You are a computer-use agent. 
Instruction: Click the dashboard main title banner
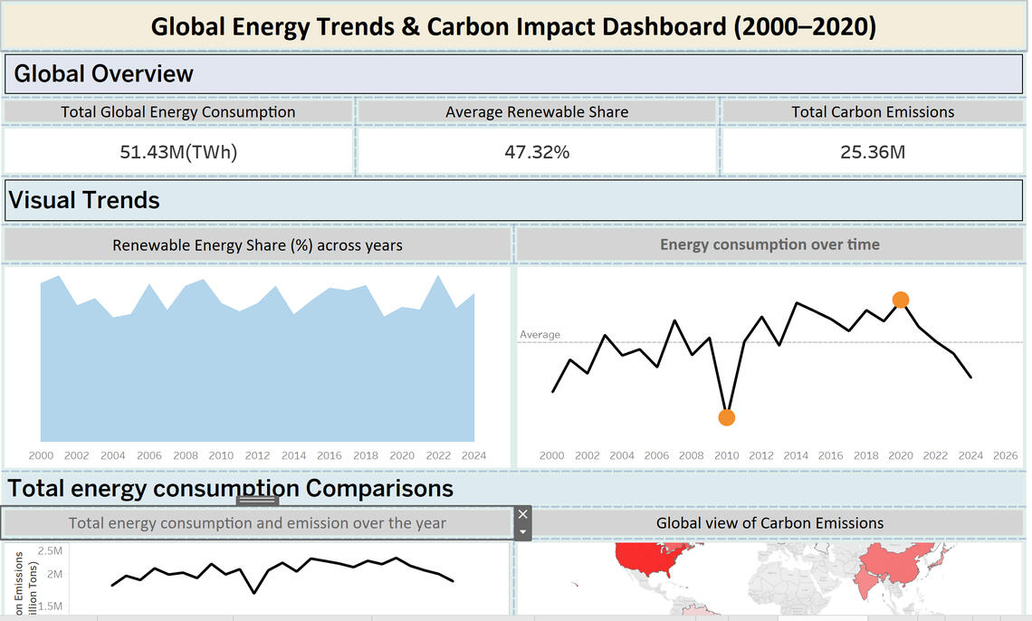click(514, 26)
